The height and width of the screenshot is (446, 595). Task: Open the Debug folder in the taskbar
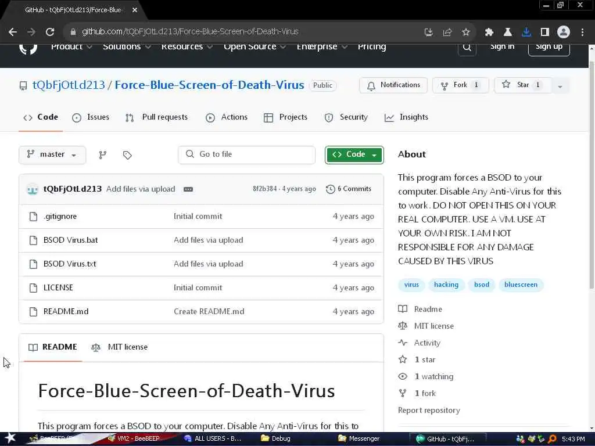pyautogui.click(x=276, y=438)
